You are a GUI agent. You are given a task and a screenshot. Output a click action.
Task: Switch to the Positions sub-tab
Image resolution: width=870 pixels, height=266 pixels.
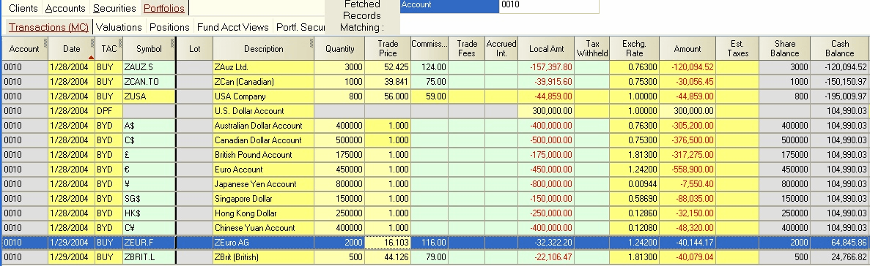click(x=169, y=27)
